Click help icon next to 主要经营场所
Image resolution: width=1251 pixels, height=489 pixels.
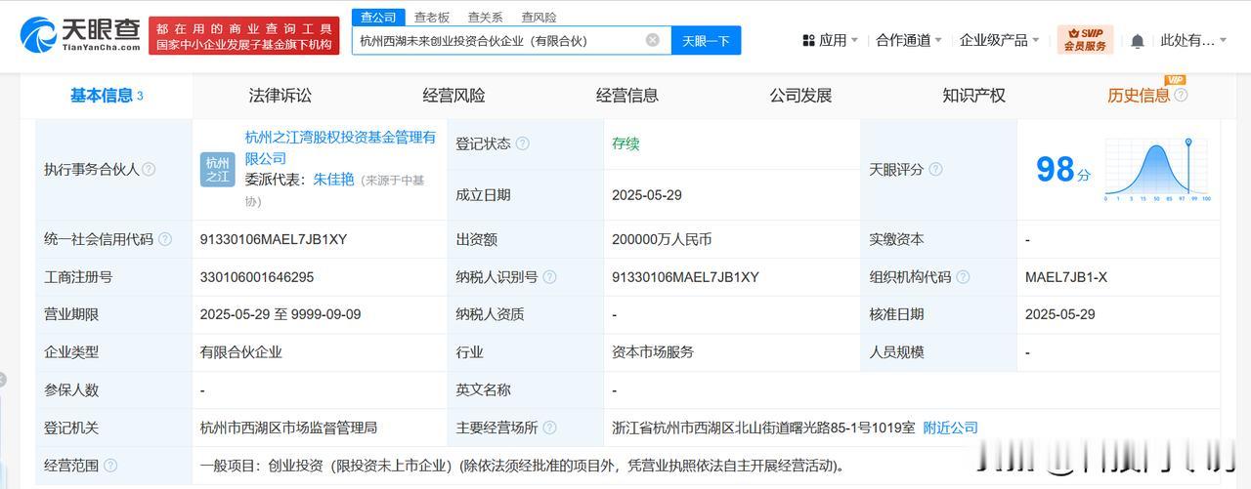[x=549, y=428]
